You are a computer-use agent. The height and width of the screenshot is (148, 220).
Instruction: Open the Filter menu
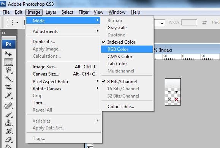pos(84,12)
